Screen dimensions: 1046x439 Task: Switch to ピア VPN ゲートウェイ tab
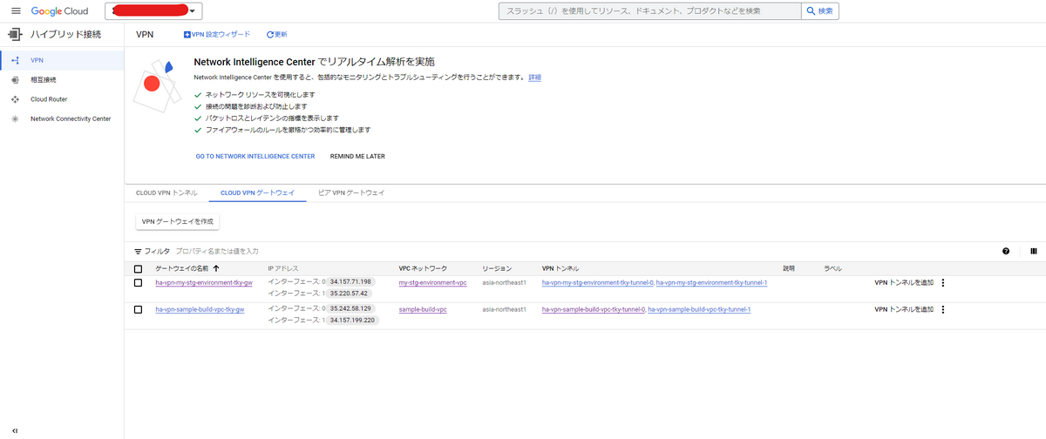[x=351, y=192]
